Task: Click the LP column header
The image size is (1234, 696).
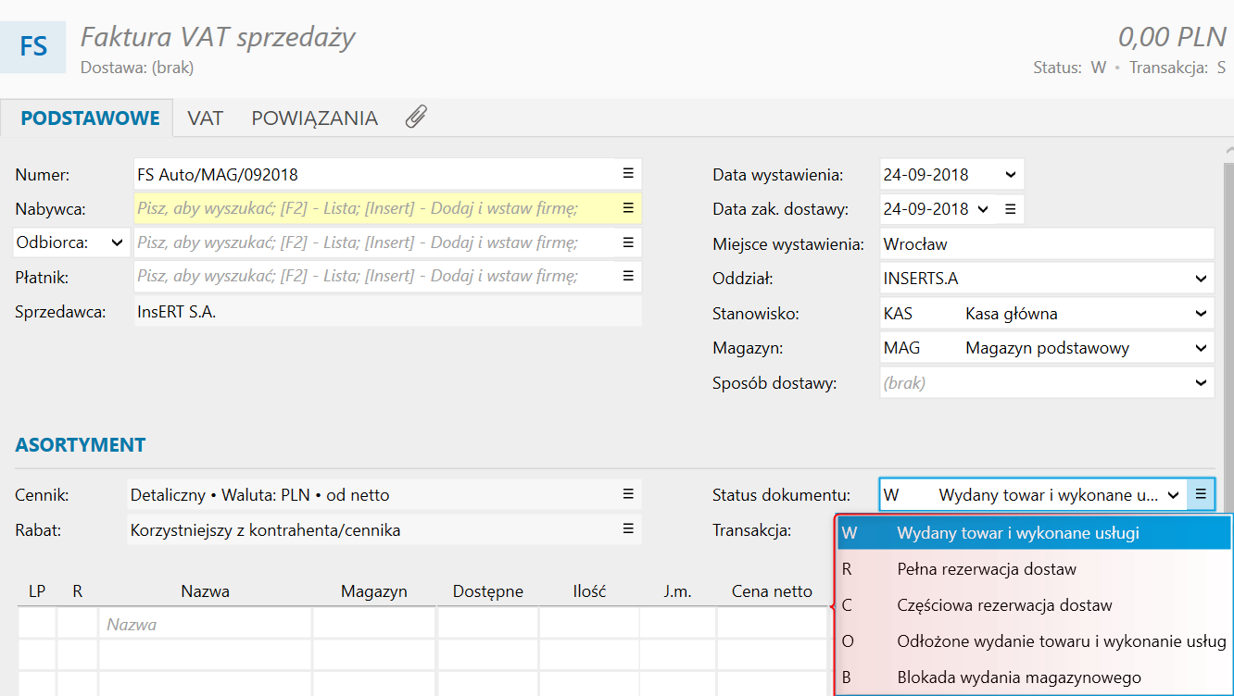Action: 37,591
